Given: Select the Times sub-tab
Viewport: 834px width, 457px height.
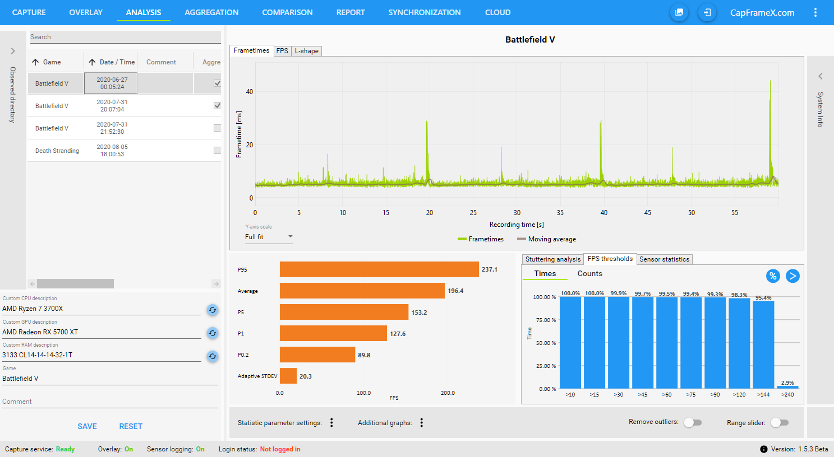Looking at the screenshot, I should pos(545,273).
